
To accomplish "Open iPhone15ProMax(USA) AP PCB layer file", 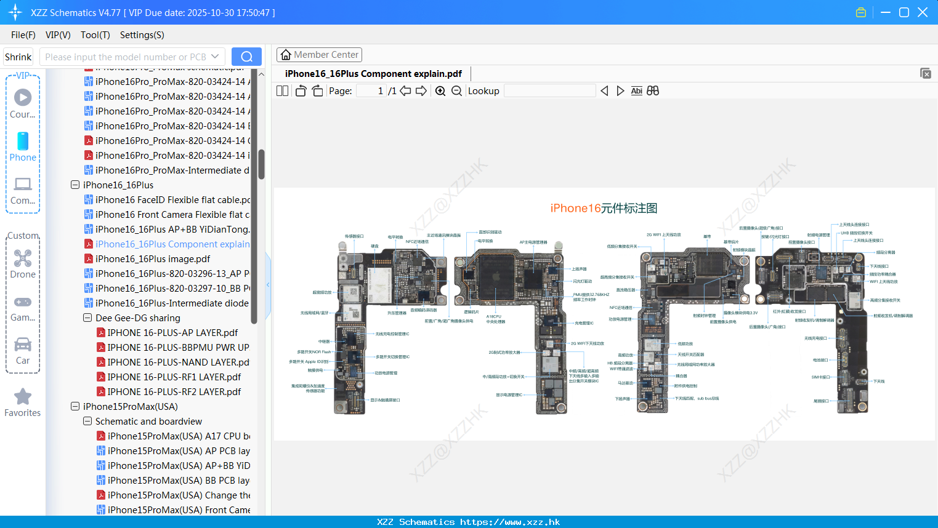I will [x=173, y=450].
